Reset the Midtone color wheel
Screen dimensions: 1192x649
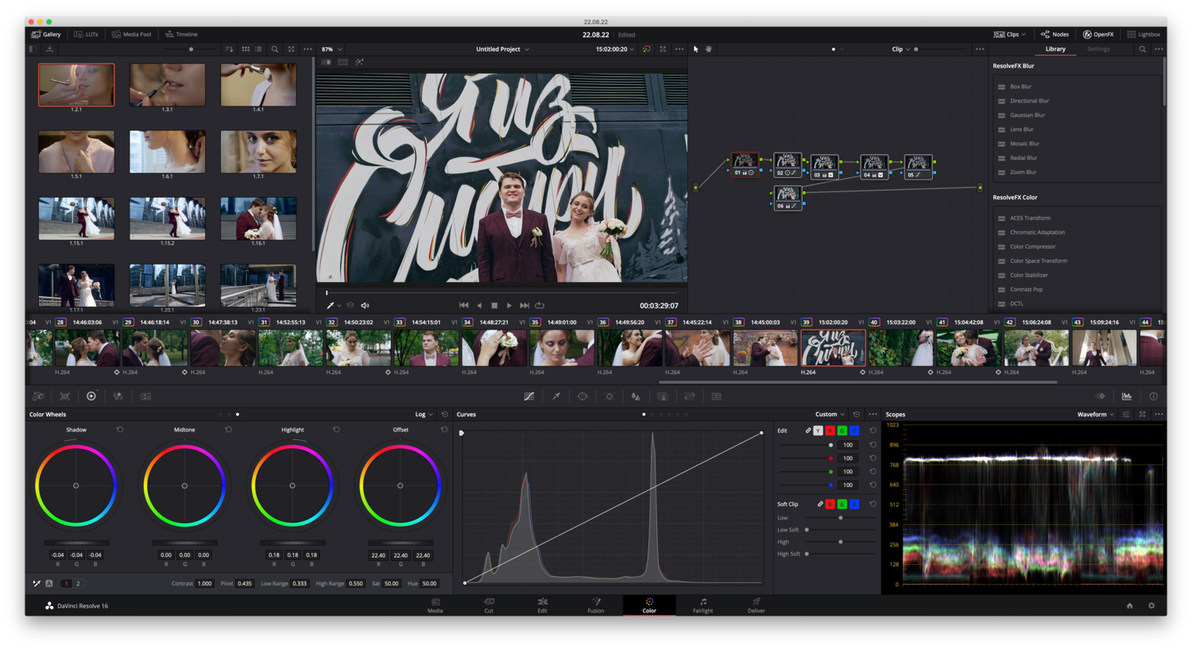228,430
